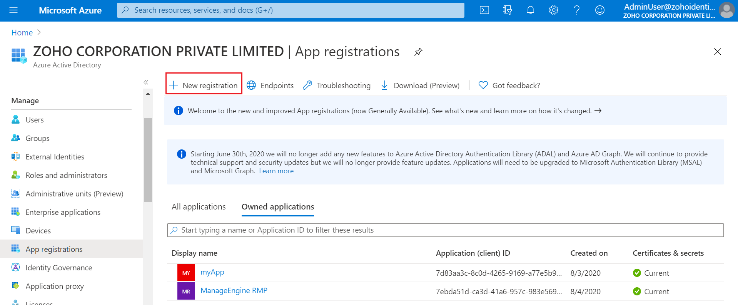The width and height of the screenshot is (738, 305).
Task: Open the portal settings gear
Action: pyautogui.click(x=554, y=10)
